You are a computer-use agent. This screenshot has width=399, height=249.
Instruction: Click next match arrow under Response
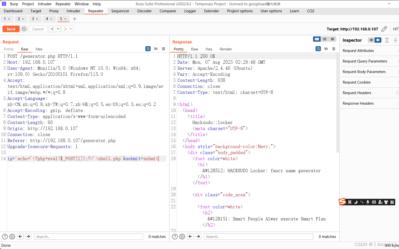point(198,236)
